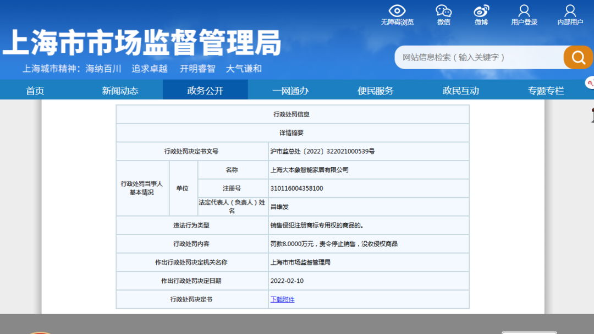Click the floating icon at right edge

590,83
